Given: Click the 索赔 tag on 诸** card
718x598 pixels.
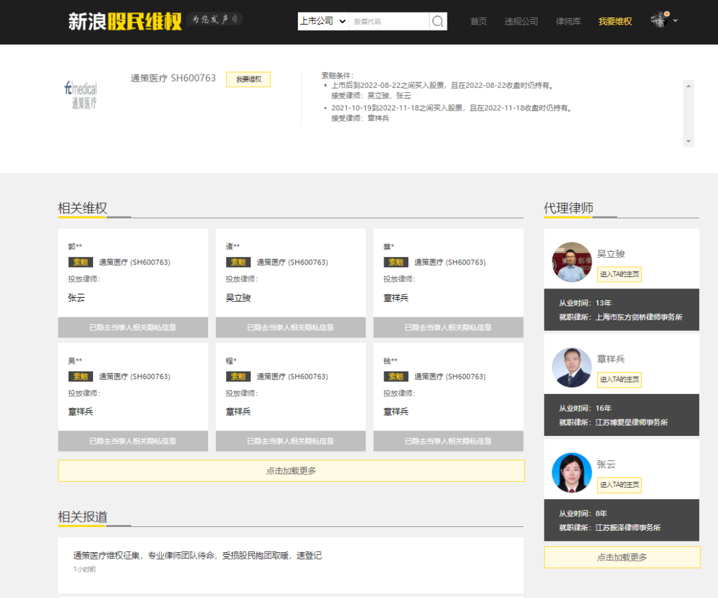Looking at the screenshot, I should [238, 262].
